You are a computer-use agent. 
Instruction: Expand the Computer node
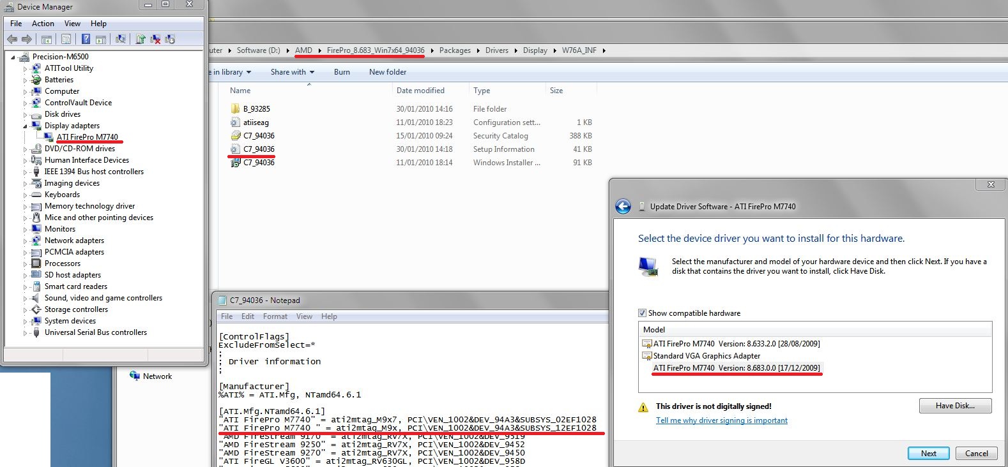click(x=26, y=92)
